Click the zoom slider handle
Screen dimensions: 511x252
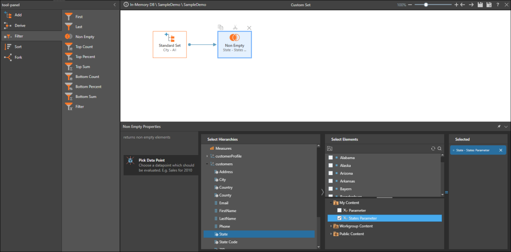click(x=426, y=5)
